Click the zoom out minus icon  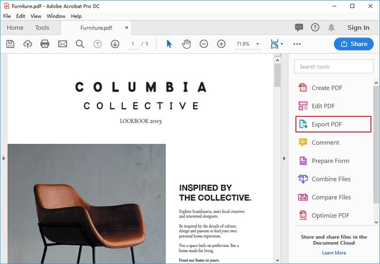click(204, 44)
